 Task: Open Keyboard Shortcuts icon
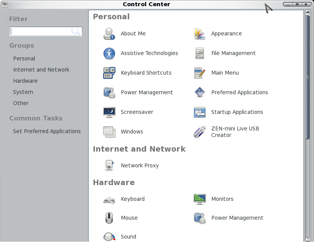[x=109, y=73]
